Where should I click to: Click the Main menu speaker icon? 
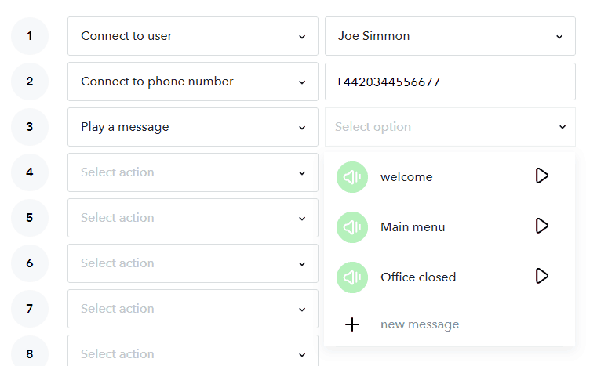(x=352, y=227)
